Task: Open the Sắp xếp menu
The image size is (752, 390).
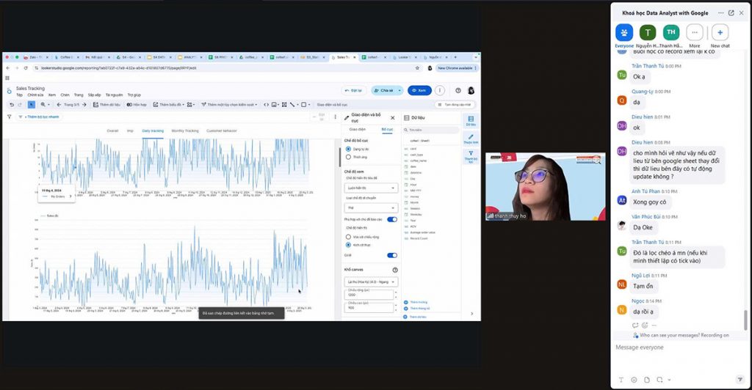Action: 95,95
